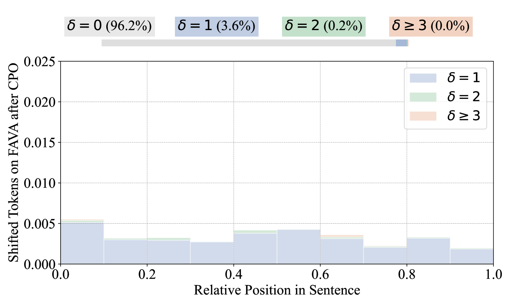Click the "δ ≥ 3" text in the plot legend
Screen dimensions: 510x306
[x=463, y=116]
